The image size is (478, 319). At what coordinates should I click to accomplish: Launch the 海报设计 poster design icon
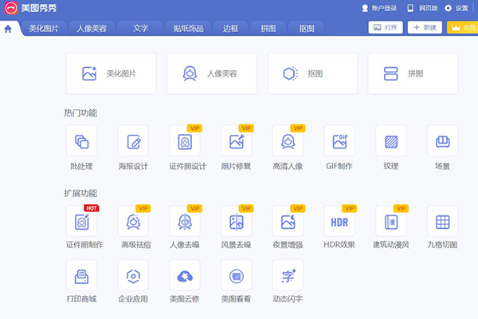(133, 142)
